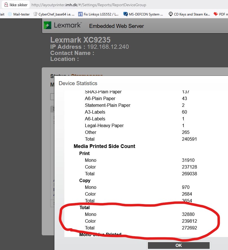Click the Print Mono value 31910
The width and height of the screenshot is (228, 250).
(188, 160)
